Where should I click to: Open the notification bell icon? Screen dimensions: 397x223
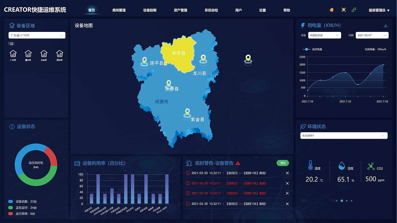pyautogui.click(x=332, y=10)
